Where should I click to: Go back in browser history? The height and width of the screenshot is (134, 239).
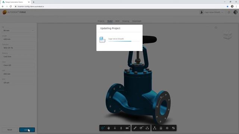tap(3, 7)
